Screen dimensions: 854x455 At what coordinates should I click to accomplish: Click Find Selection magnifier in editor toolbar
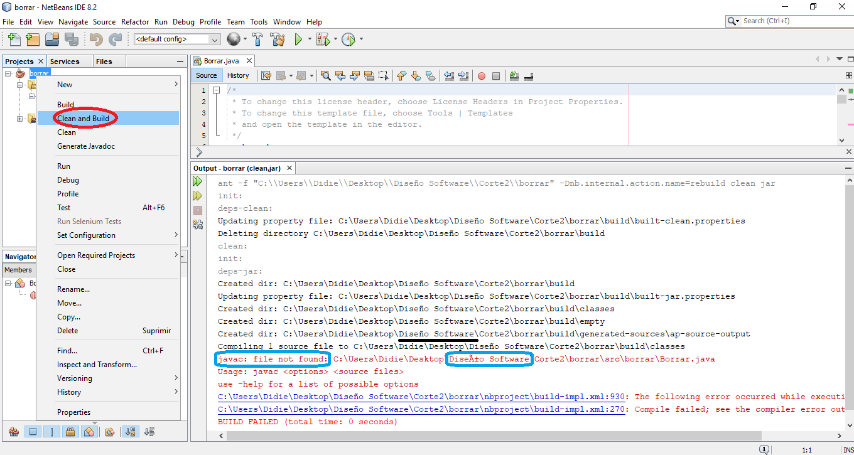[x=326, y=76]
